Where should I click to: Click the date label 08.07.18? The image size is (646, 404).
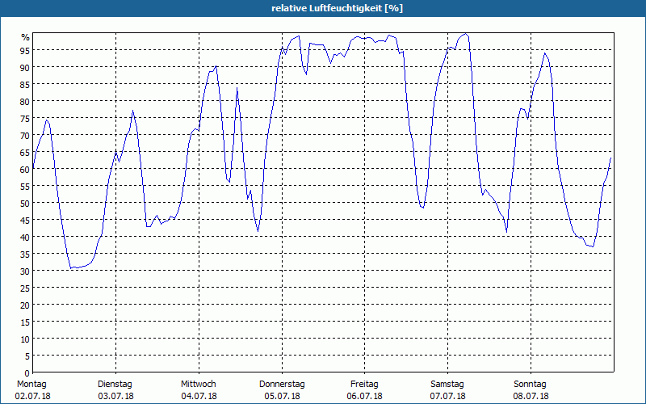(531, 396)
